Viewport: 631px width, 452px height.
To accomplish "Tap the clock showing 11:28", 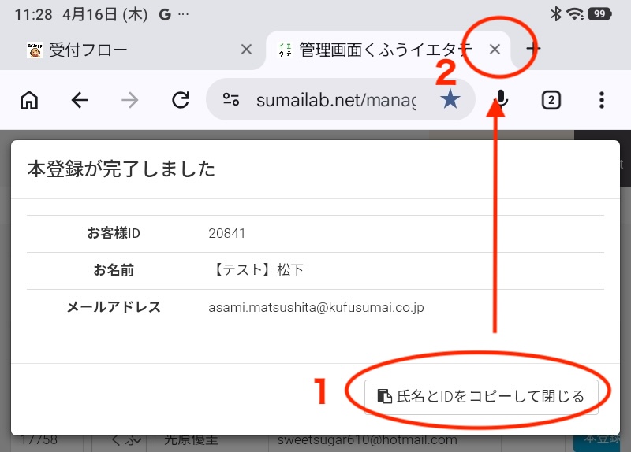I will (33, 15).
